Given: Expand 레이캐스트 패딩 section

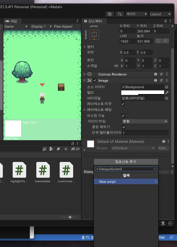Looking at the screenshot, I should pos(85,110).
